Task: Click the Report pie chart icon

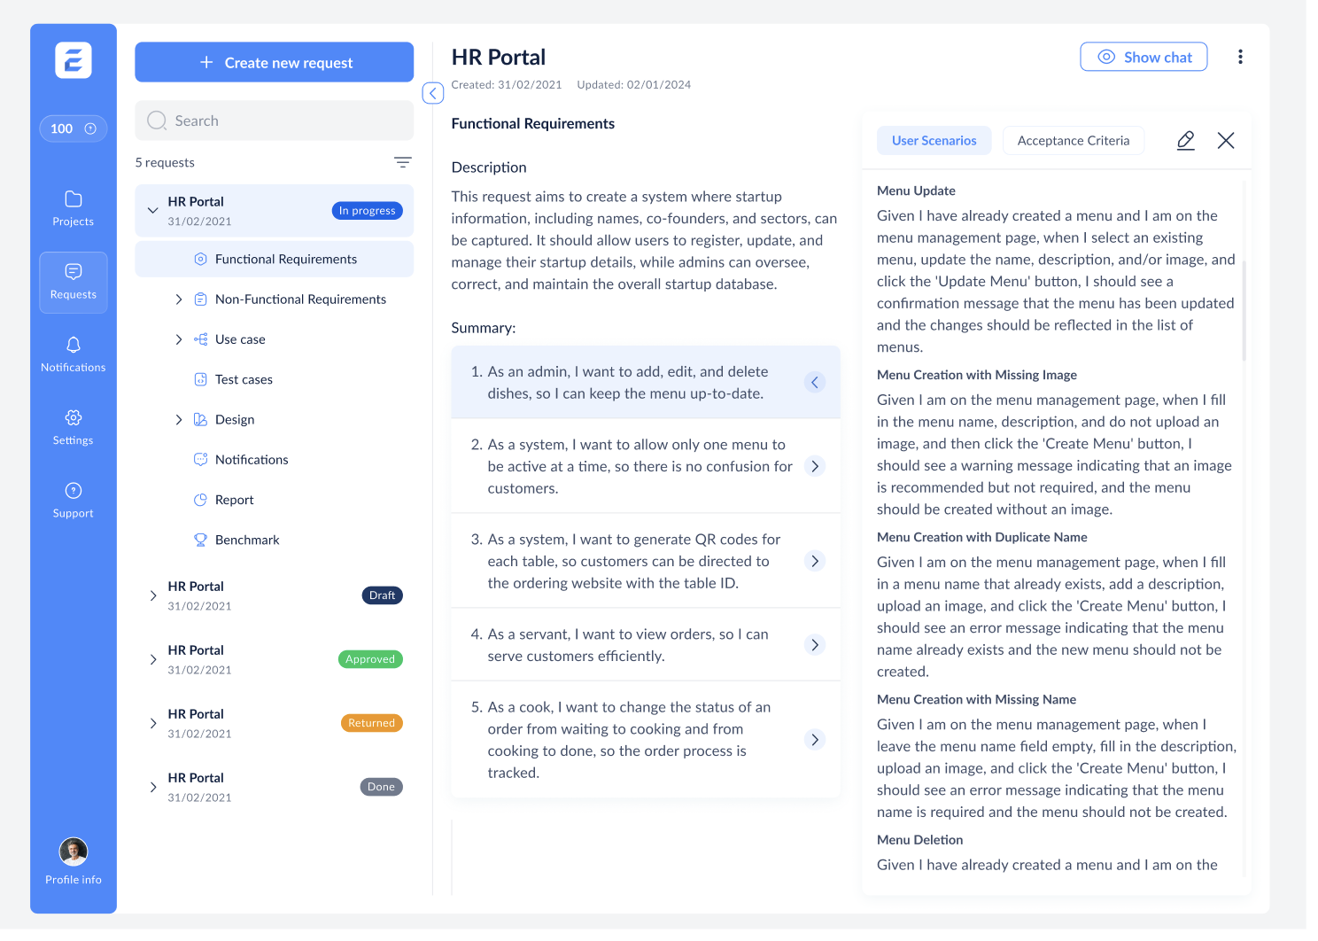Action: (201, 500)
